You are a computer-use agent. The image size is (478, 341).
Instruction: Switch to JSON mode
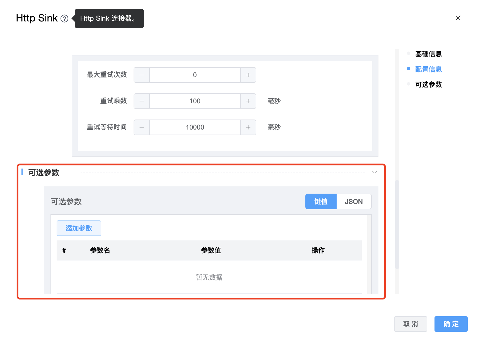click(354, 201)
